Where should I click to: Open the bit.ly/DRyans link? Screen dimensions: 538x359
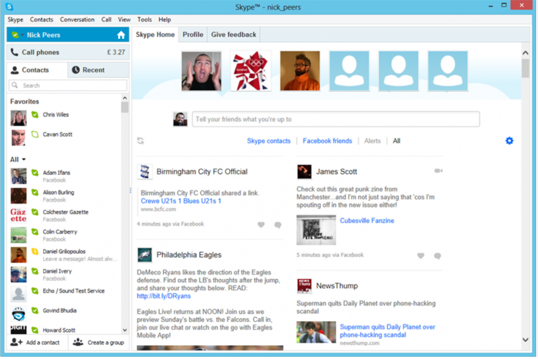pyautogui.click(x=163, y=296)
